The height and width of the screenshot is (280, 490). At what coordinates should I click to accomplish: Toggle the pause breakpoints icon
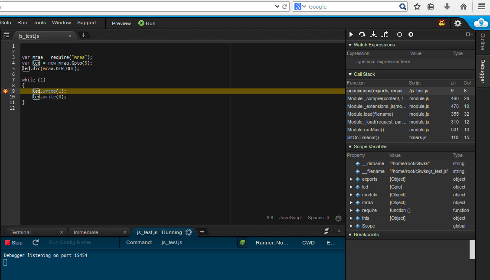[411, 35]
